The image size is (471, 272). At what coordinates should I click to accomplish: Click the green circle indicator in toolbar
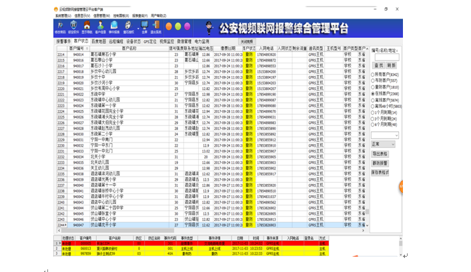tap(178, 27)
